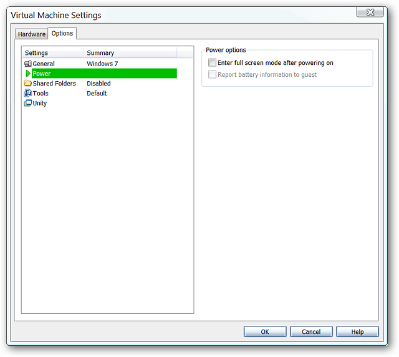
Task: Click the Unity windows icon
Action: coord(27,103)
